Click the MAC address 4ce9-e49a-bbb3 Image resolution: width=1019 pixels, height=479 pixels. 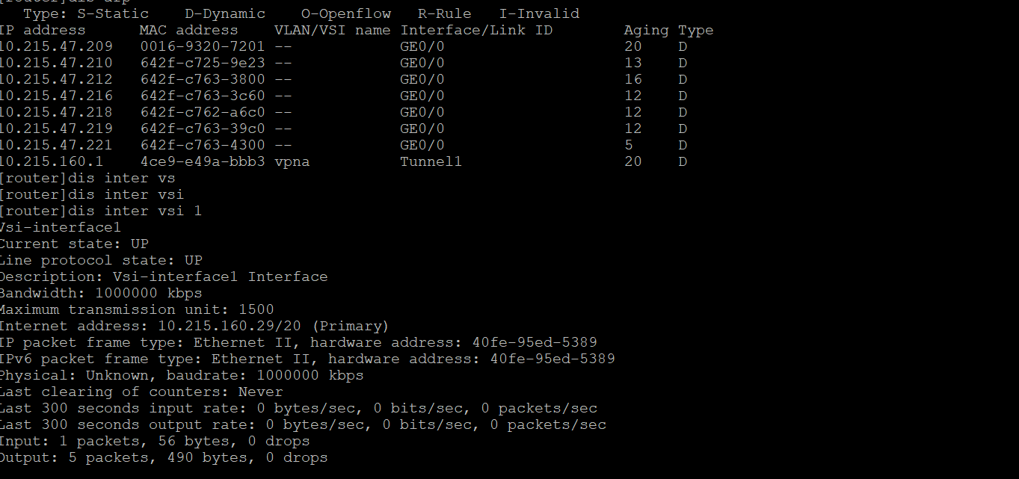[202, 161]
